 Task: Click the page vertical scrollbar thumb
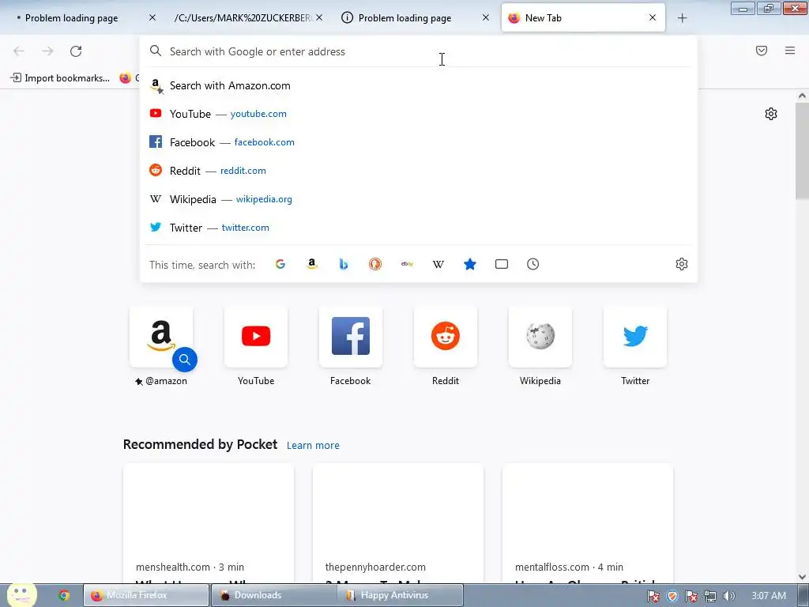click(x=802, y=151)
